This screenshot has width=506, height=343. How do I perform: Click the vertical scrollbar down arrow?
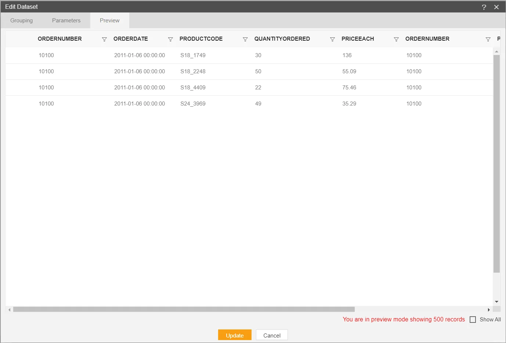pyautogui.click(x=496, y=302)
